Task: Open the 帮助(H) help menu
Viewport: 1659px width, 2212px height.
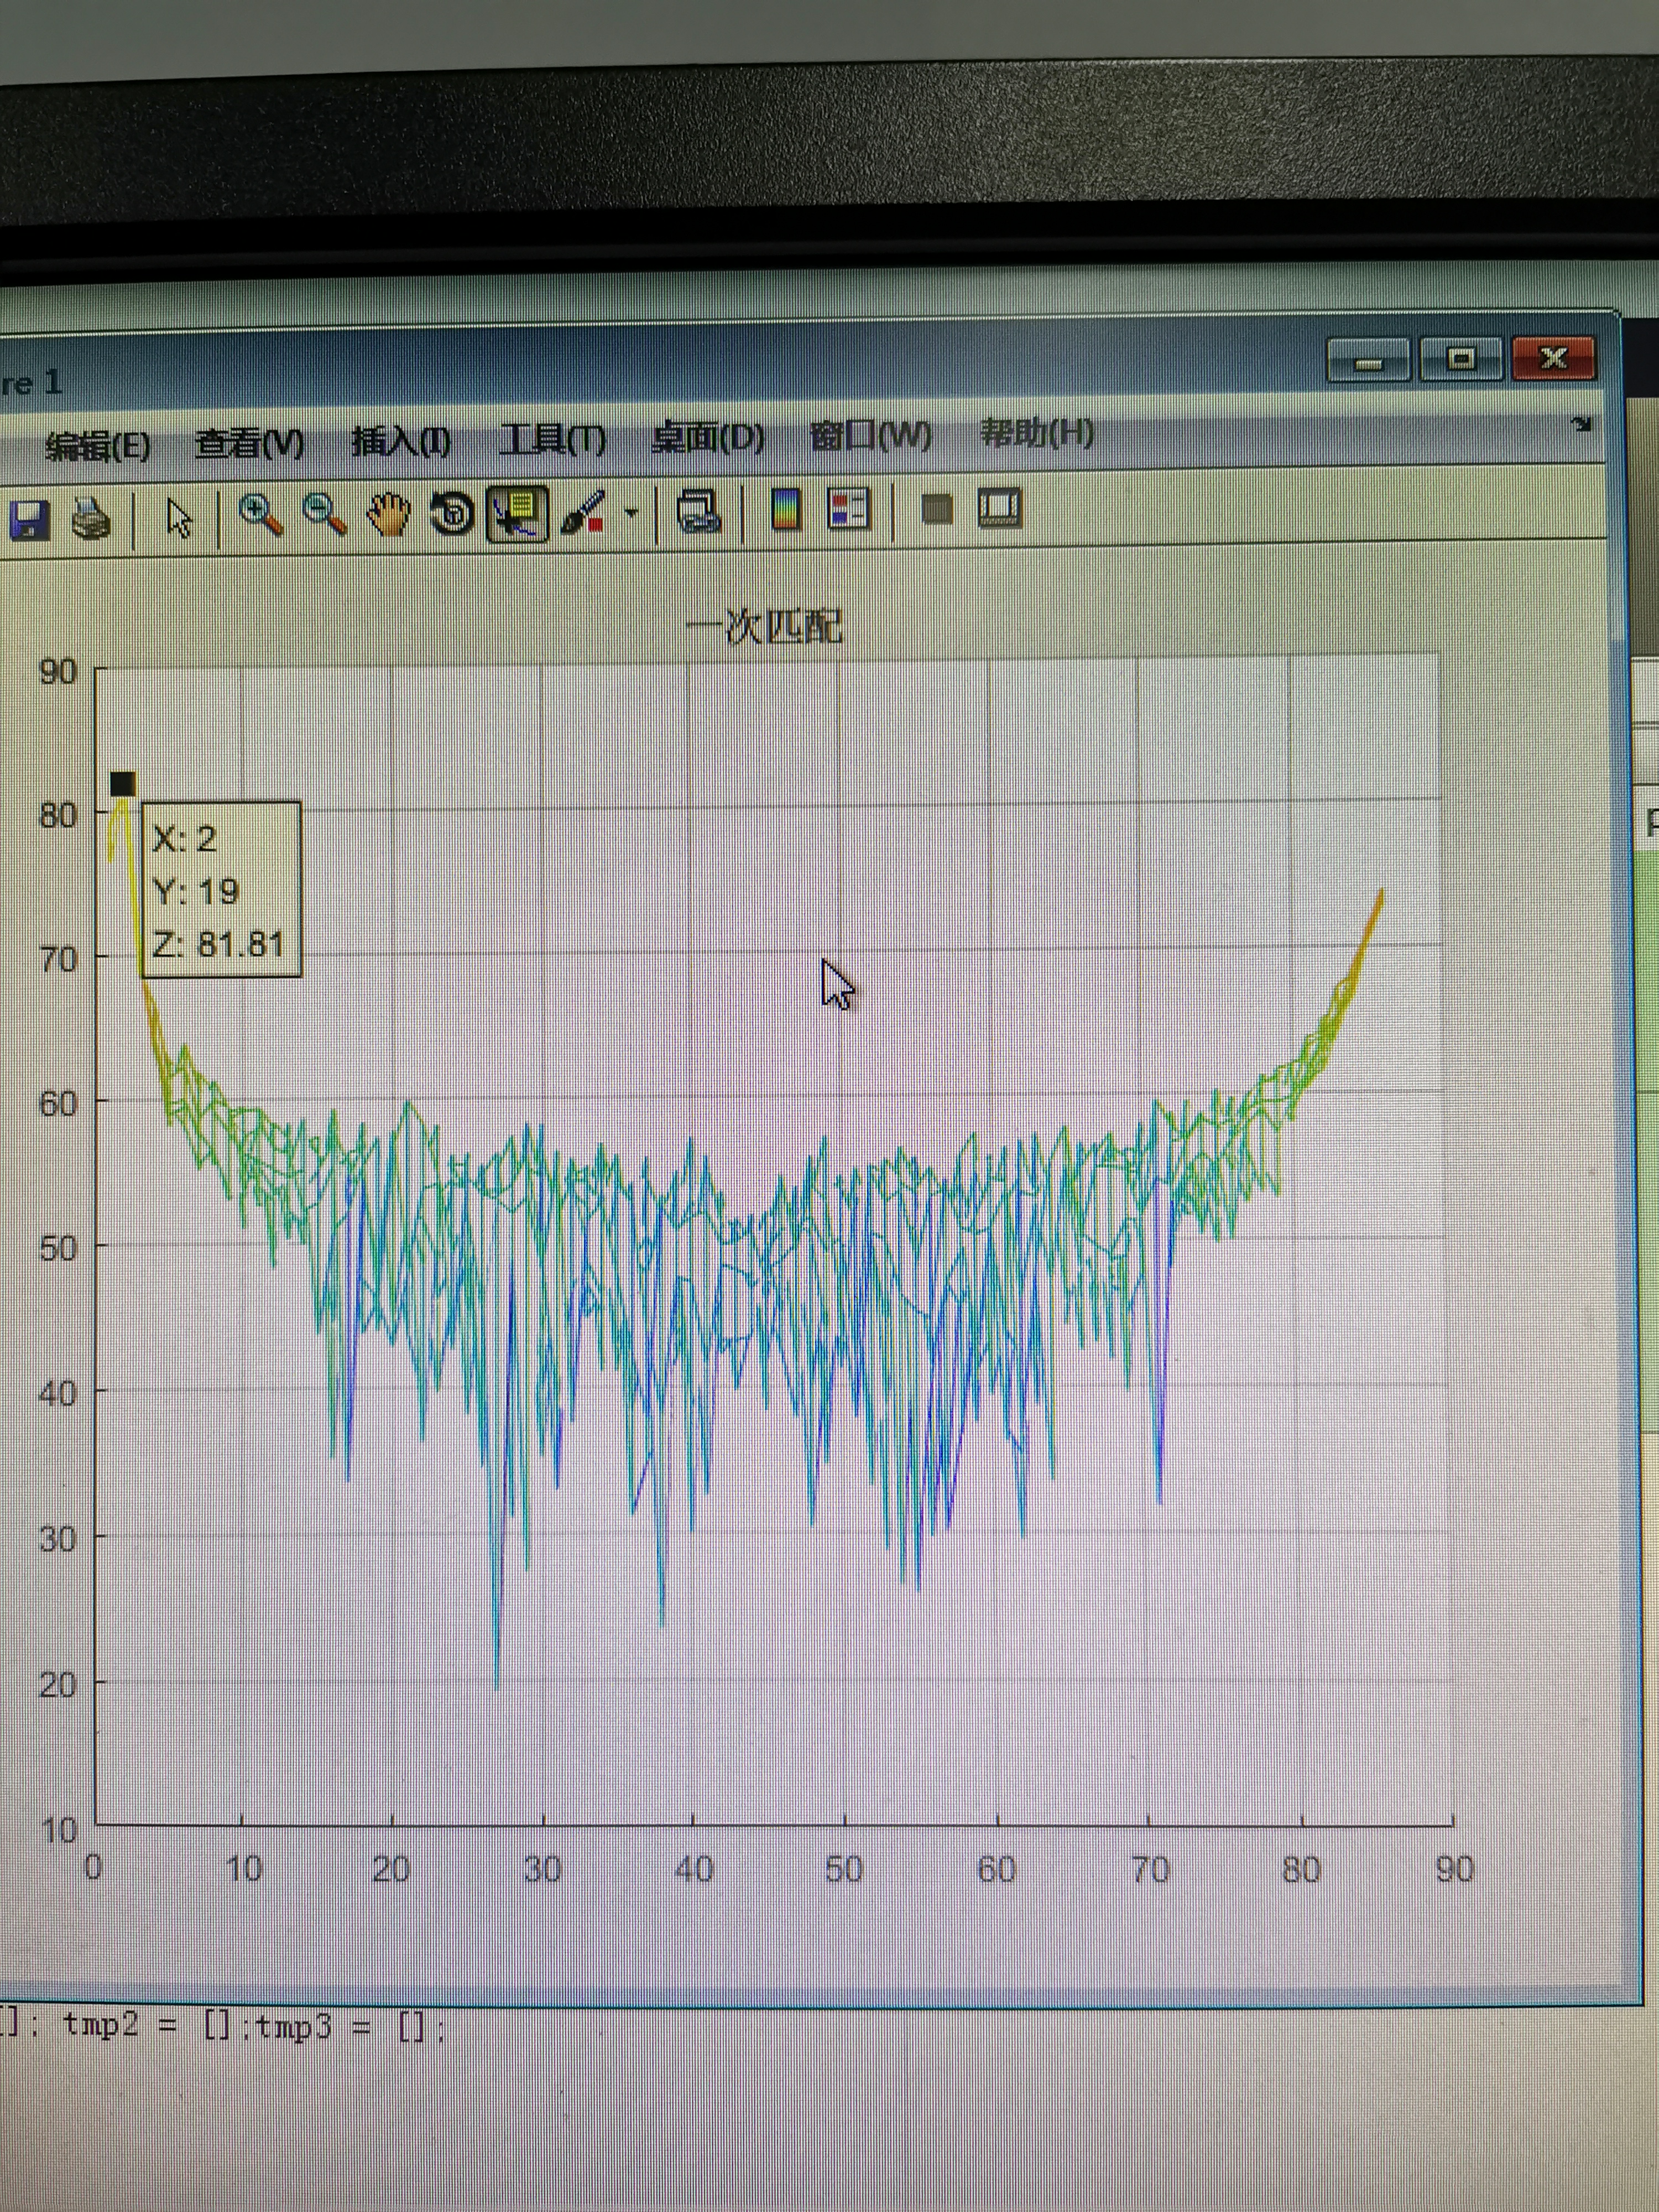Action: pyautogui.click(x=1037, y=433)
